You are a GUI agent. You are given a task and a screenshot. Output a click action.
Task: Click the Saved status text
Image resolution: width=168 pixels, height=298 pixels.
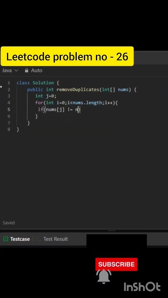coord(9,223)
